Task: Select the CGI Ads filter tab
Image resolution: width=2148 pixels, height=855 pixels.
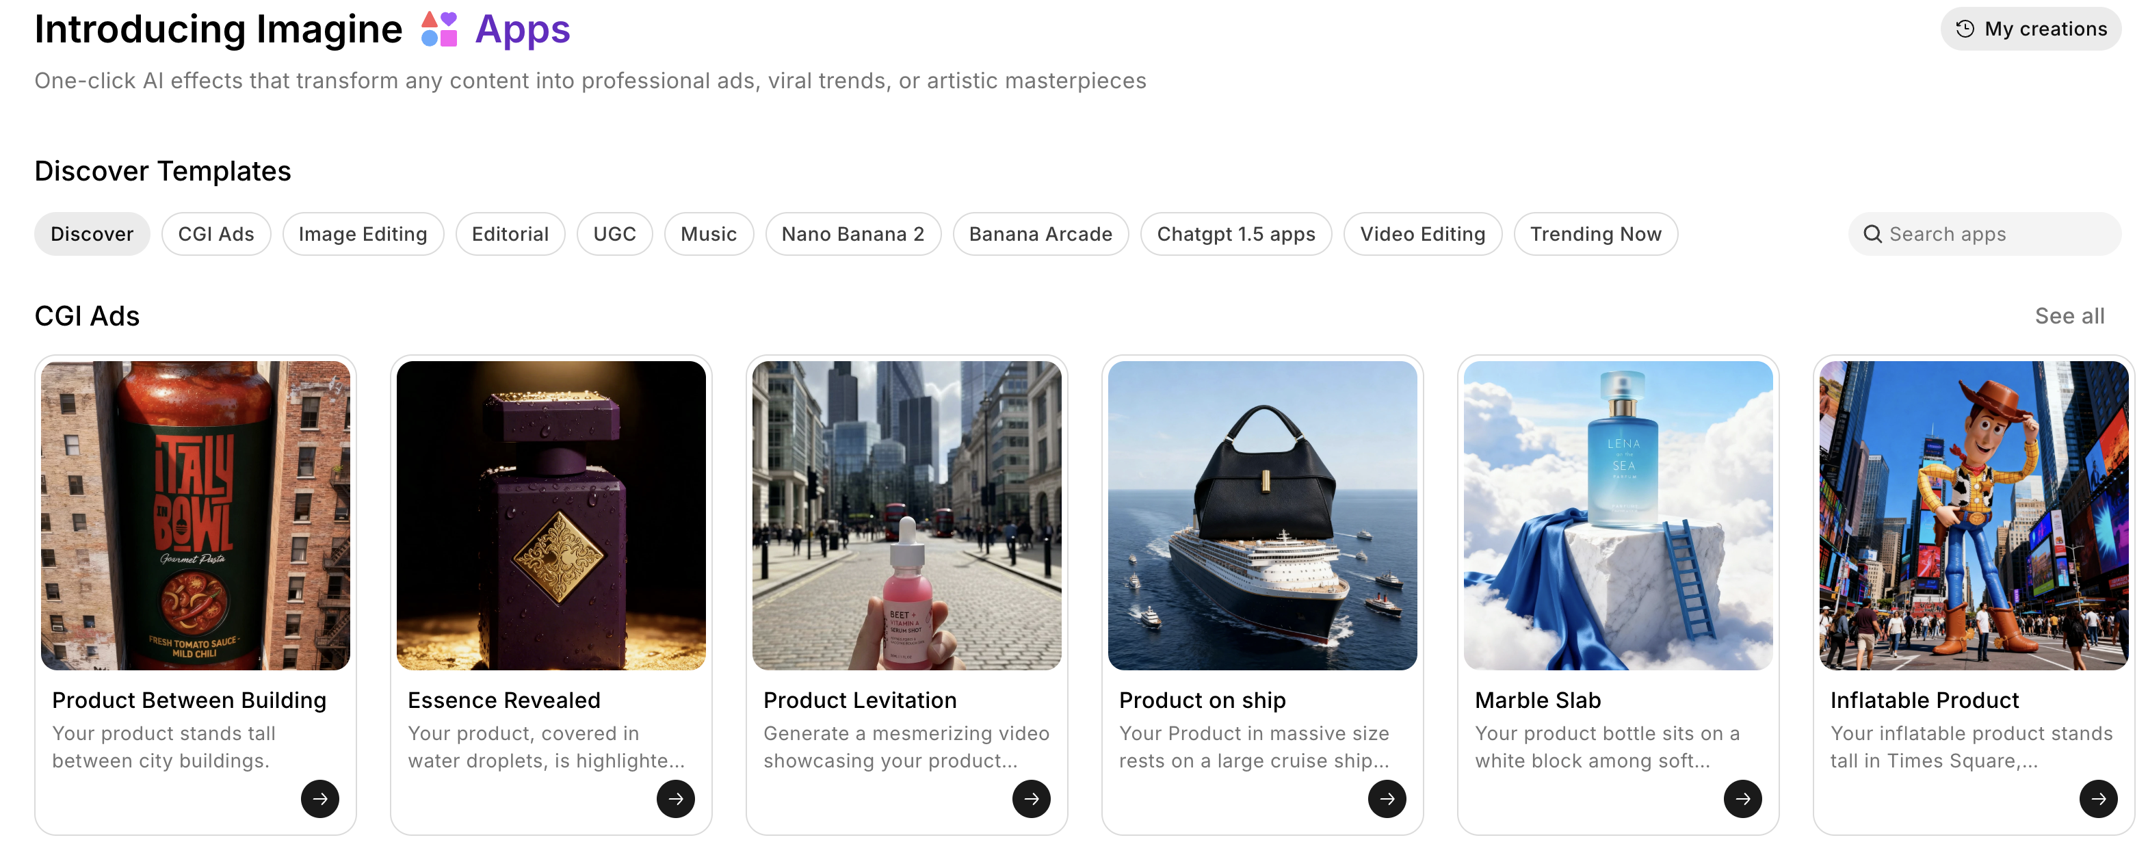Action: pyautogui.click(x=216, y=235)
